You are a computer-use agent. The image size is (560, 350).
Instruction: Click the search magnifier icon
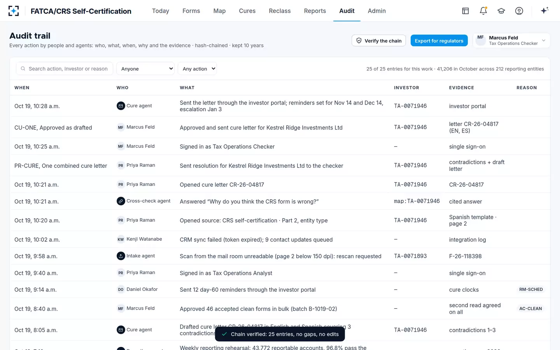click(23, 68)
